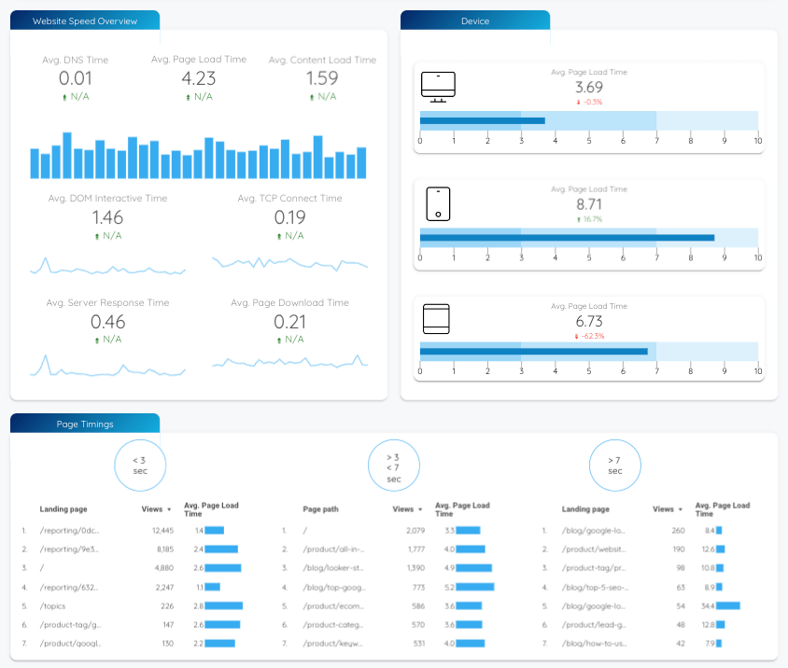Screen dimensions: 788x668
Task: Select the /product/ecom.. page path row
Action: (x=389, y=606)
